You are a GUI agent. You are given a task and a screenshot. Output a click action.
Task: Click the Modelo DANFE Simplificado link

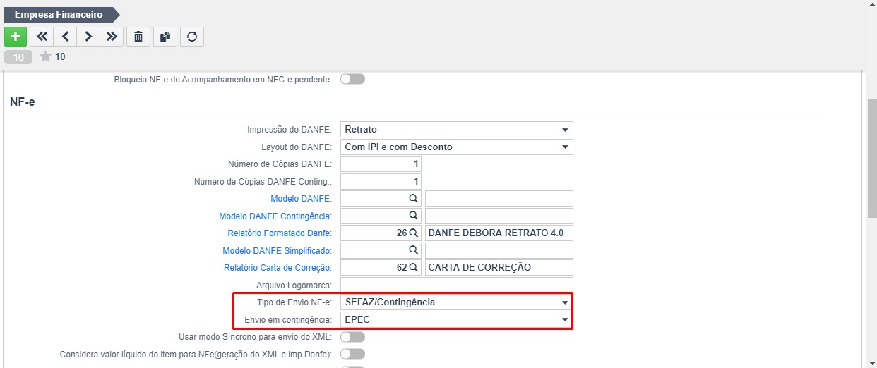[277, 250]
